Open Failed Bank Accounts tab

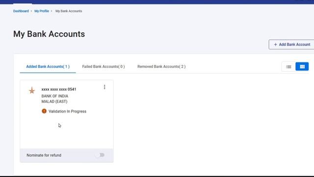[104, 66]
